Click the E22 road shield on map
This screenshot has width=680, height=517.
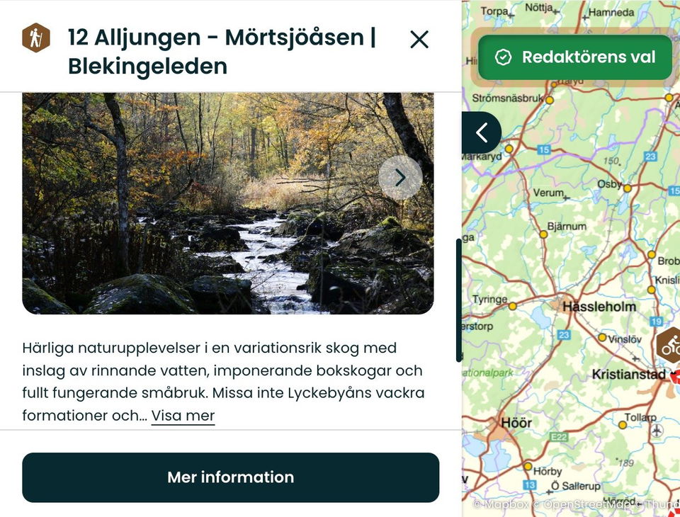(559, 437)
